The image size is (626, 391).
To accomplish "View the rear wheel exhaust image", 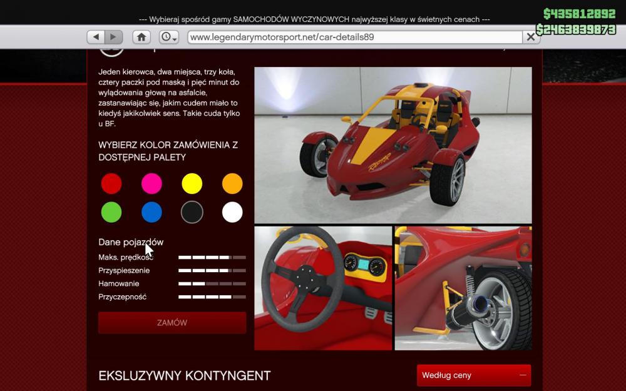I will click(463, 288).
